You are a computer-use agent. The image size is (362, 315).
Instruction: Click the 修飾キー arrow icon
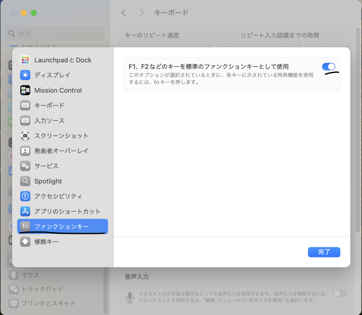(25, 241)
